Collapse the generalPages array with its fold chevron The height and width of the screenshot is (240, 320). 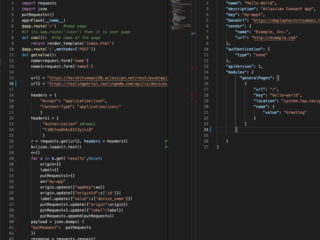pyautogui.click(x=212, y=78)
